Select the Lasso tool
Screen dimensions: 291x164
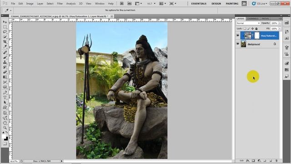click(x=5, y=32)
